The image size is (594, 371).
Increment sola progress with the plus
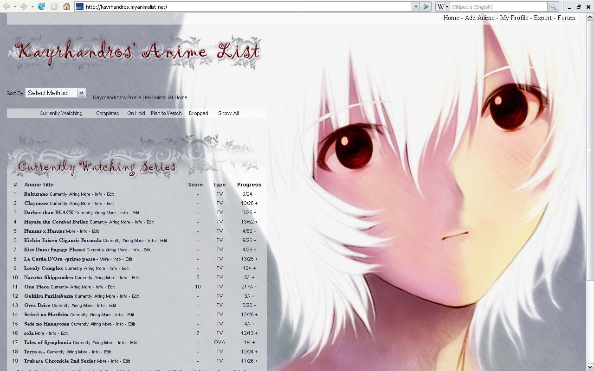click(255, 333)
